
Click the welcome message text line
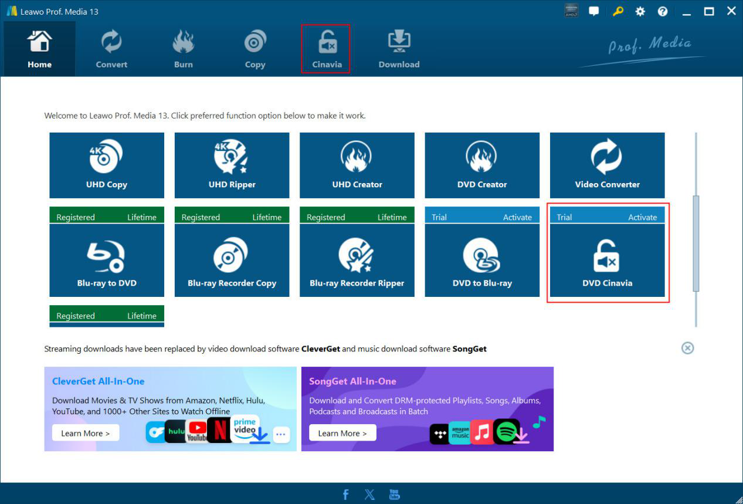pyautogui.click(x=205, y=116)
